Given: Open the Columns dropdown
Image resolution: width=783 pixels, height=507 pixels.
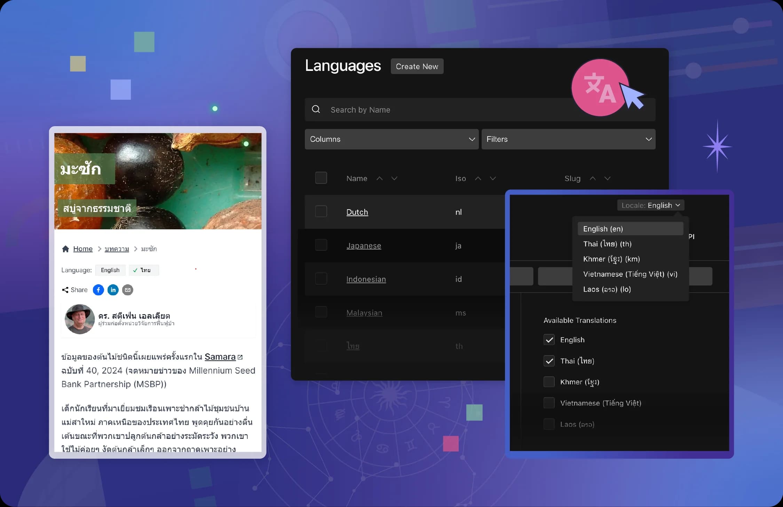Looking at the screenshot, I should coord(391,139).
